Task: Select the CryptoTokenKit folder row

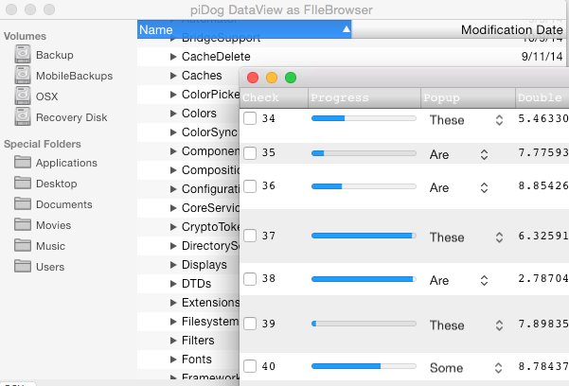Action: [188, 227]
